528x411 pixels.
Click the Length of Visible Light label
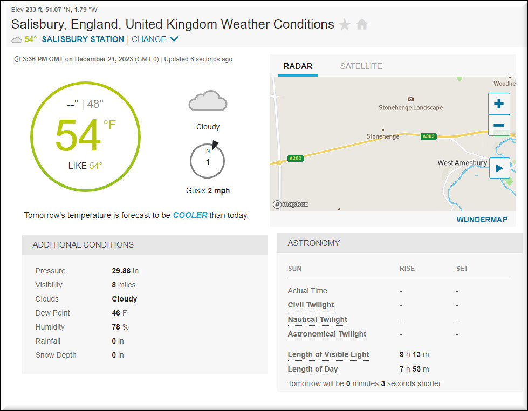(328, 355)
